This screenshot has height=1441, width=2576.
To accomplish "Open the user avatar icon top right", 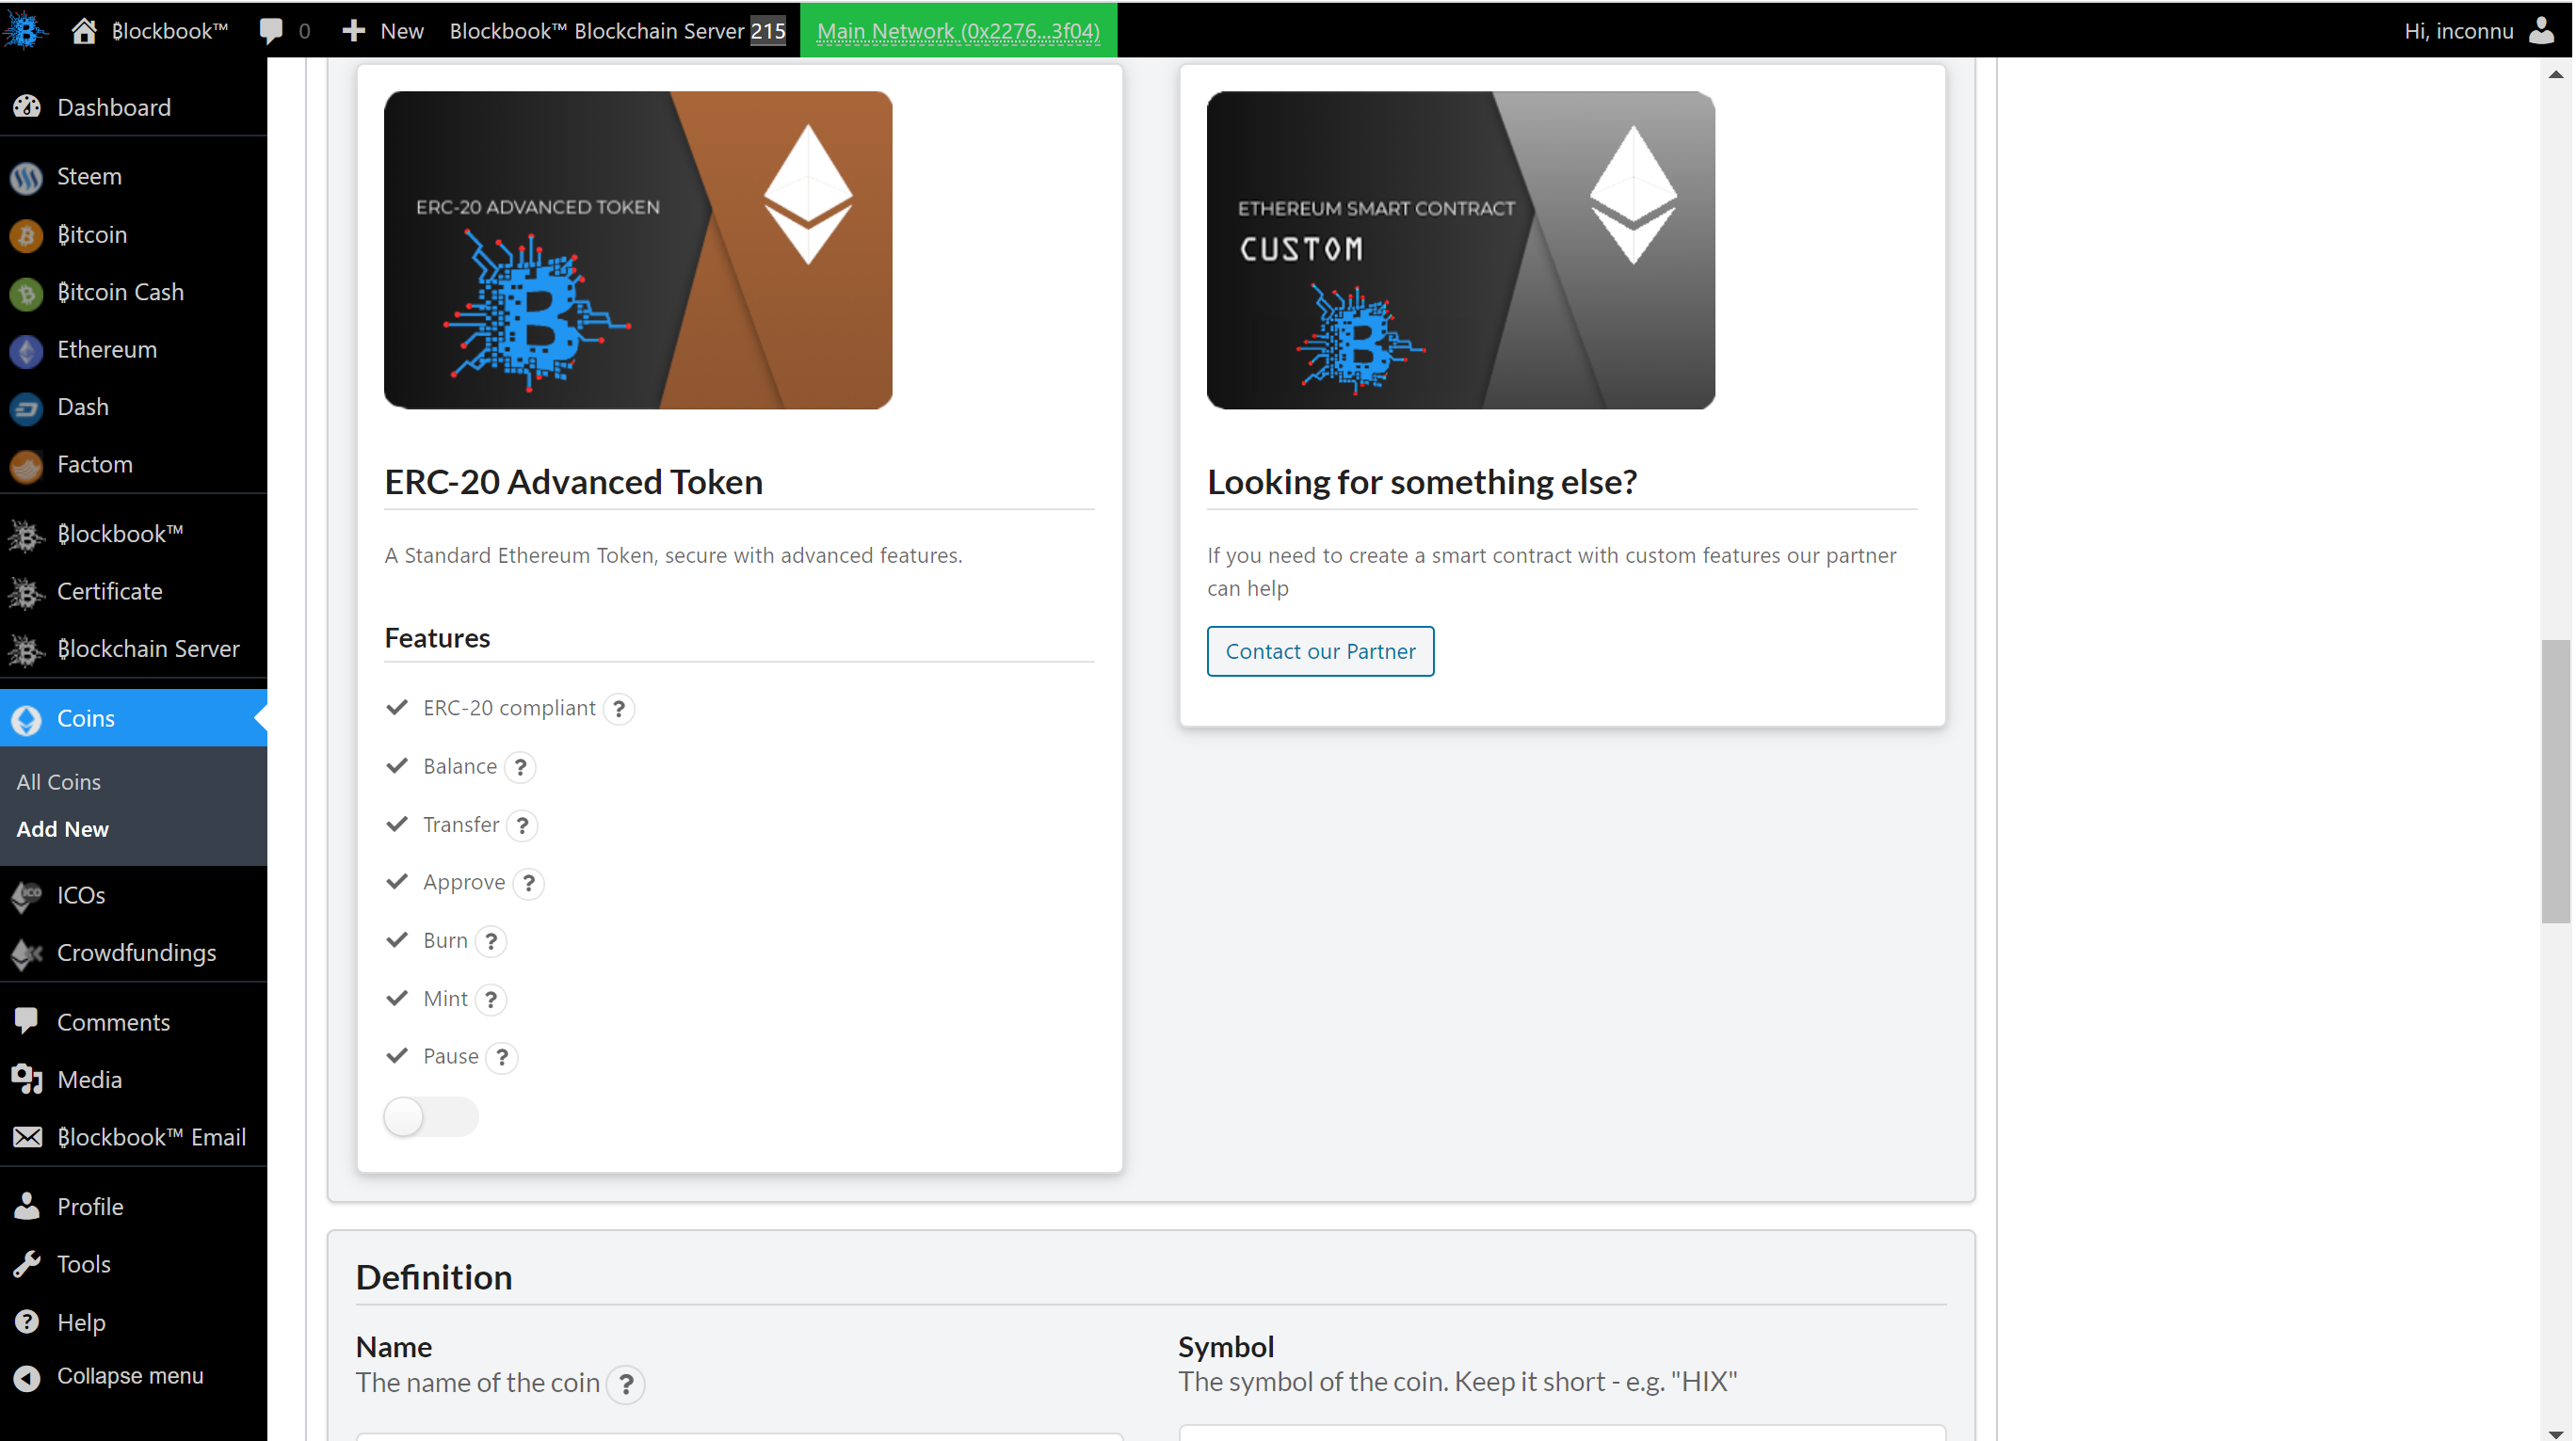I will (2541, 30).
